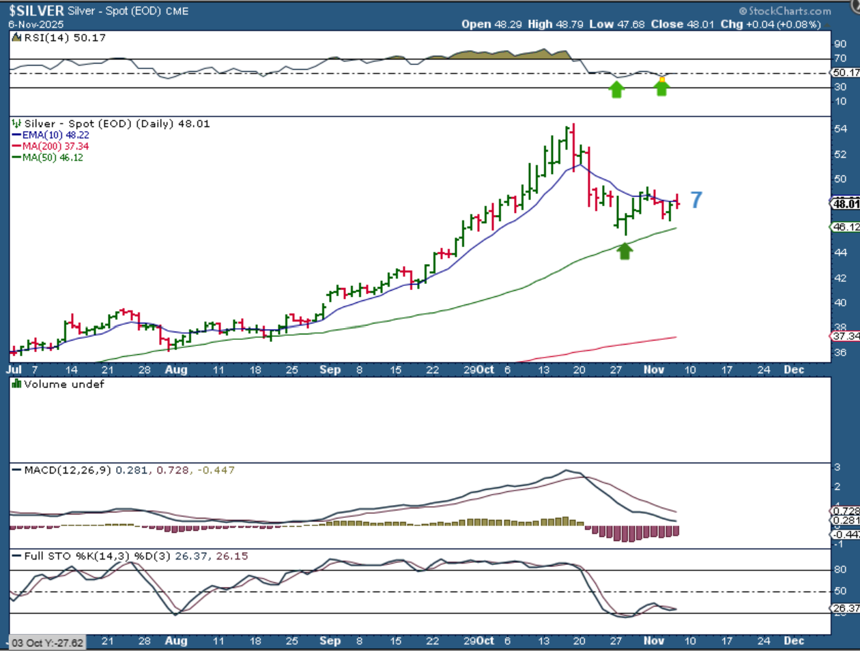Click the '03 Oct Y:-27.62' cursor readout
This screenshot has height=651, width=860.
pos(48,643)
